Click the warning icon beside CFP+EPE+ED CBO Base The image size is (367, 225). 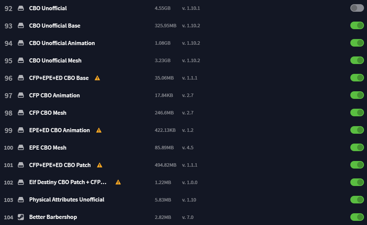(97, 78)
